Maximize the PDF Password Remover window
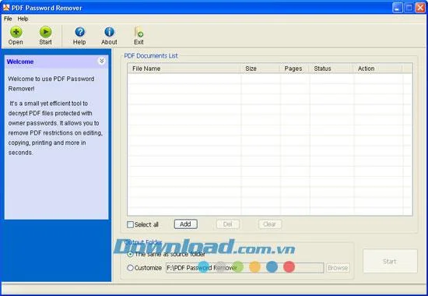 pos(409,8)
